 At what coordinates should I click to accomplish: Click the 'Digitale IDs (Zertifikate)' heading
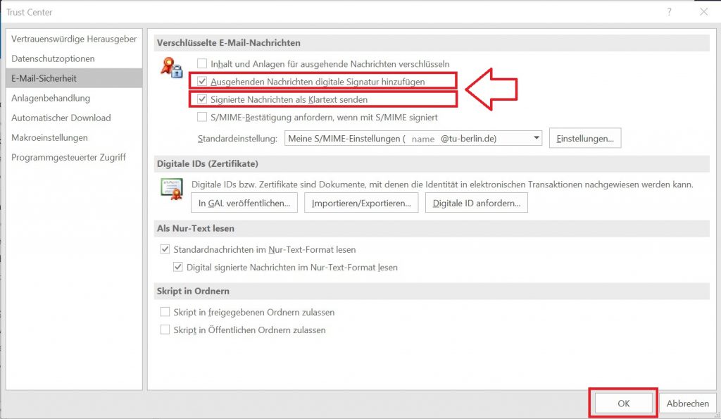point(208,164)
